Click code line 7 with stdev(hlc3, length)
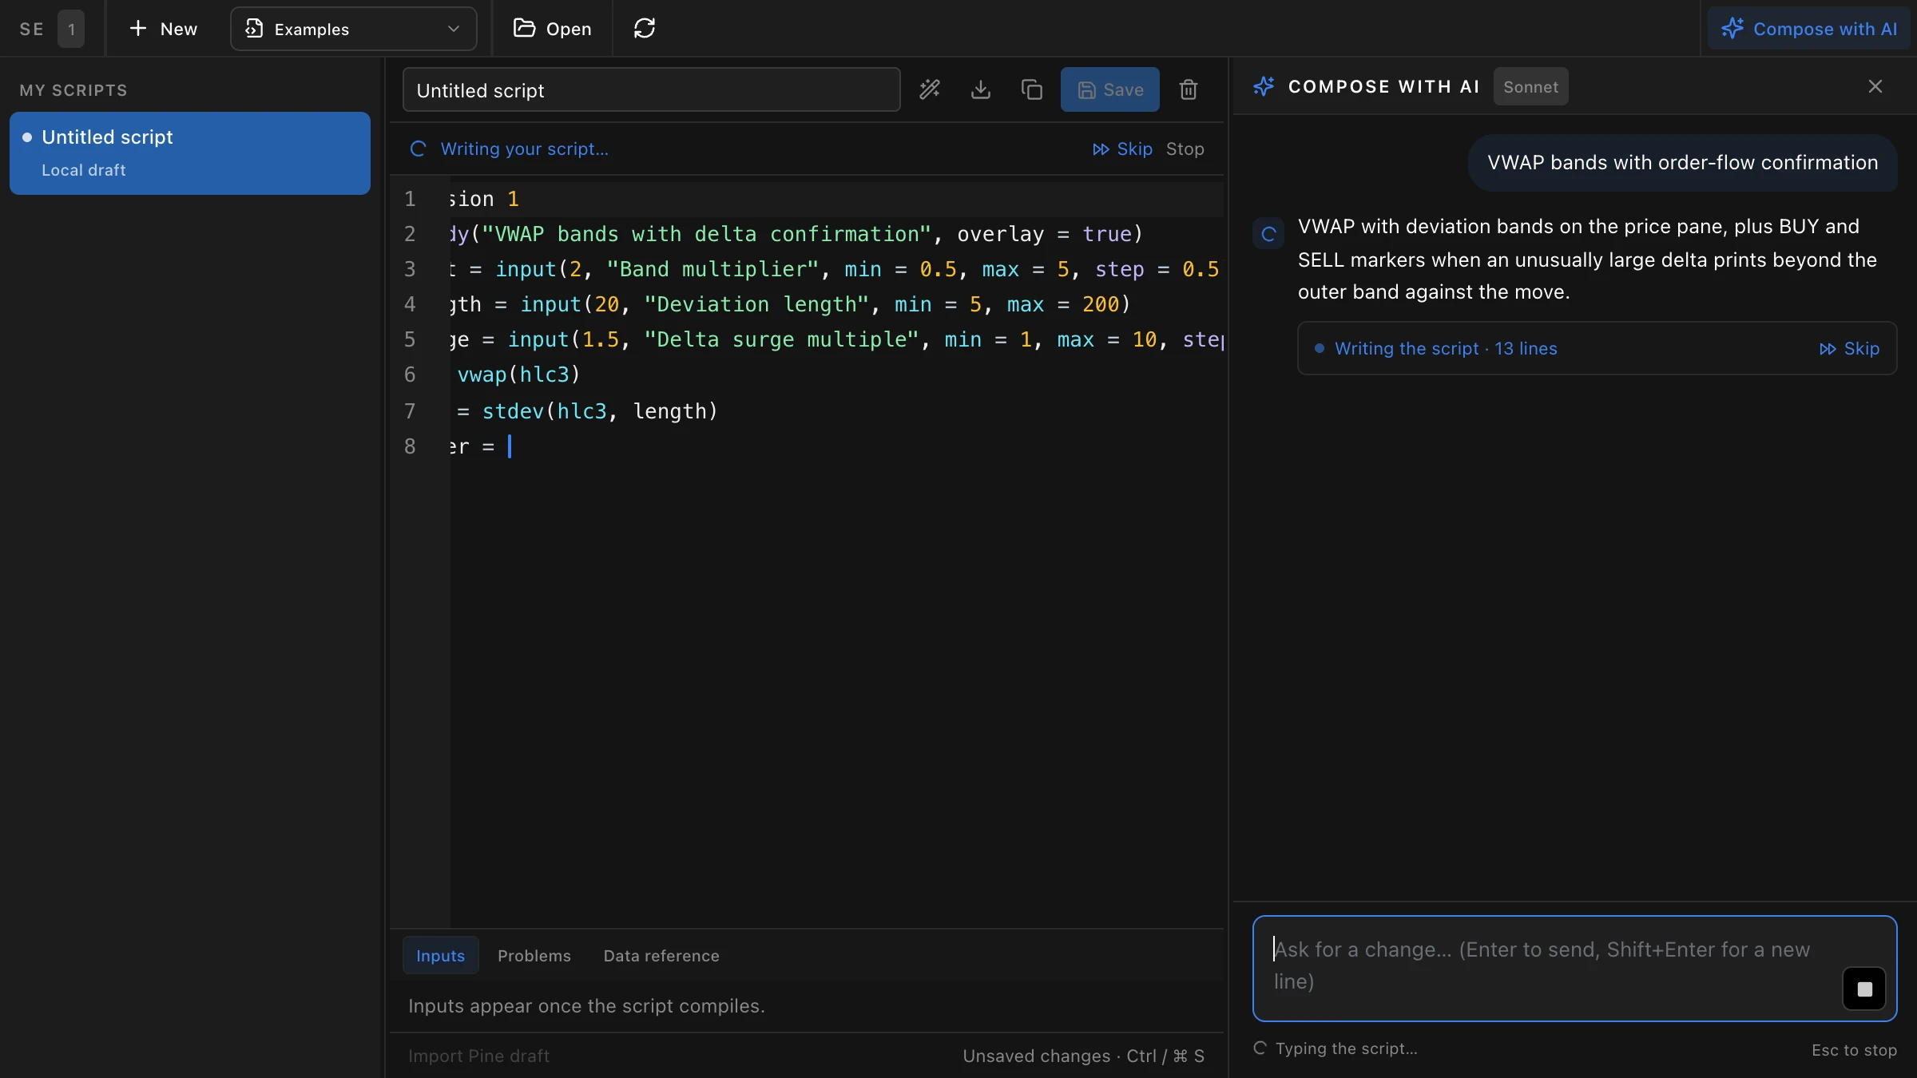1917x1078 pixels. point(835,411)
